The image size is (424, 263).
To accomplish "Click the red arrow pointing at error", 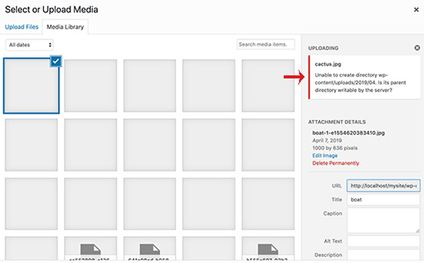I will 294,77.
